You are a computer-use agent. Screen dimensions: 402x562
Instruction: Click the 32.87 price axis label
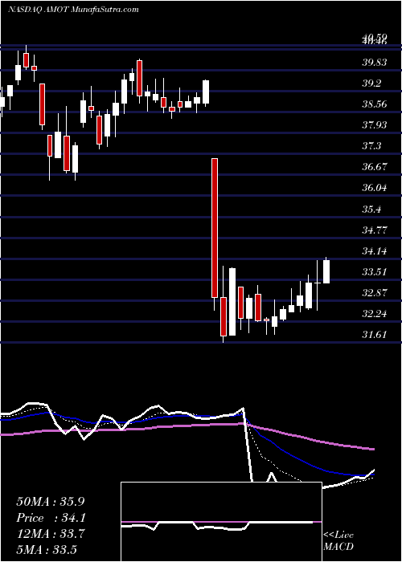click(375, 292)
